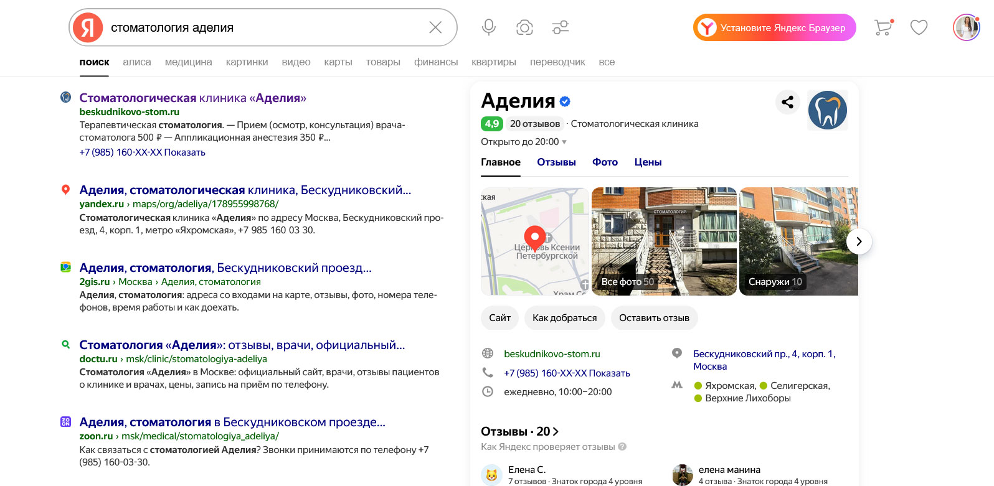Click the 2gis favicon
The width and height of the screenshot is (994, 486).
[65, 267]
